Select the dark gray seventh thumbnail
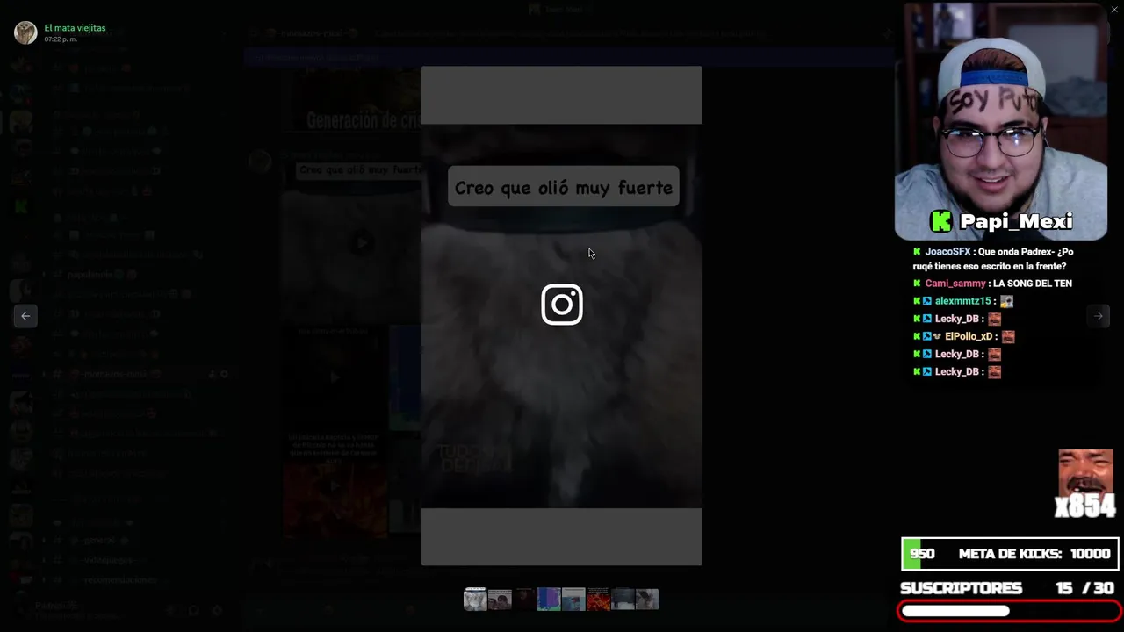Image resolution: width=1124 pixels, height=632 pixels. tap(623, 600)
